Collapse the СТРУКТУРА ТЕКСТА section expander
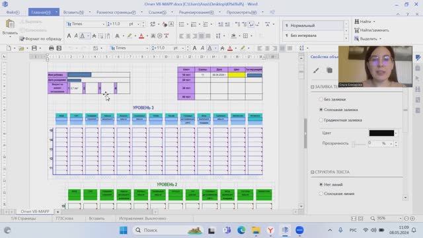Image resolution: width=423 pixels, height=238 pixels. [x=313, y=172]
